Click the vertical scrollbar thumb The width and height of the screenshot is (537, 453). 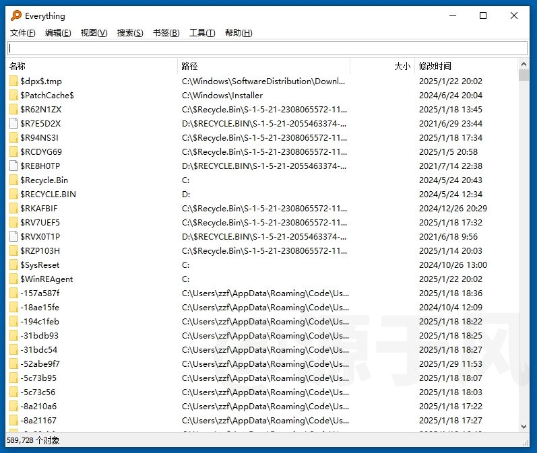tap(524, 75)
